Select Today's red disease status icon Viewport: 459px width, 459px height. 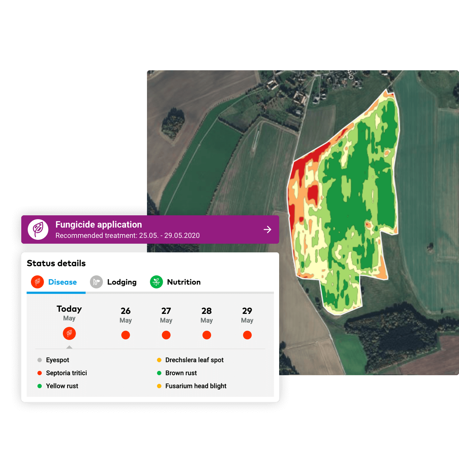(69, 333)
